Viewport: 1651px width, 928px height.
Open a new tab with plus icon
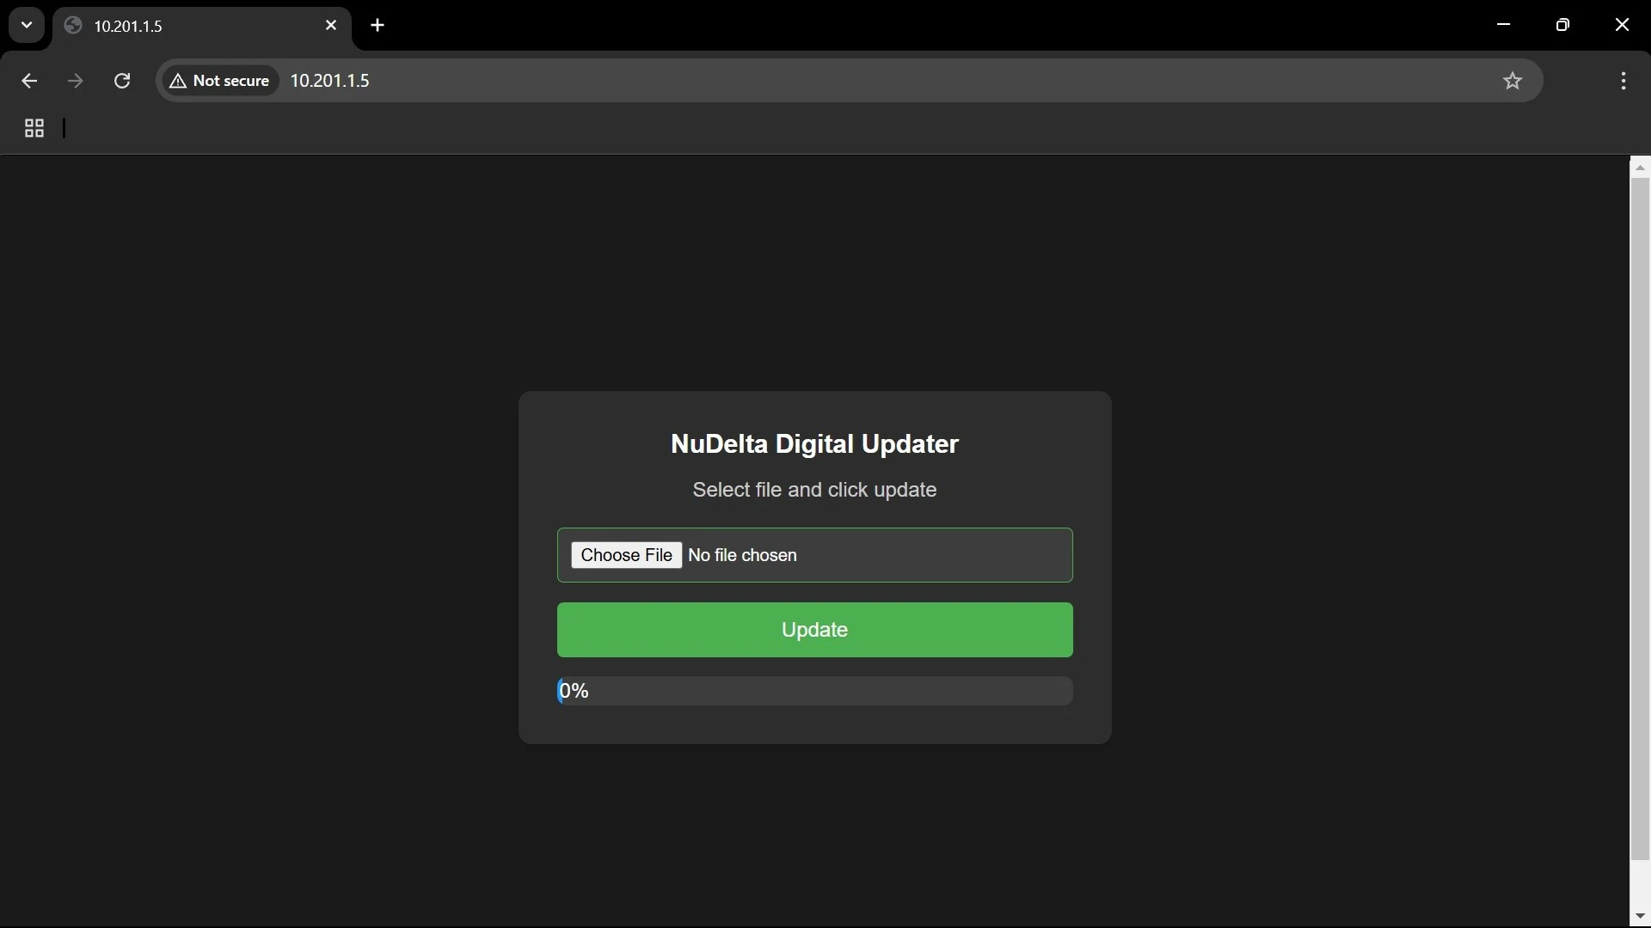(377, 26)
